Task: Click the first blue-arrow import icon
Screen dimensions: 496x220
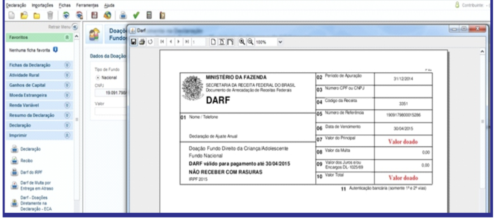Action: pyautogui.click(x=66, y=15)
